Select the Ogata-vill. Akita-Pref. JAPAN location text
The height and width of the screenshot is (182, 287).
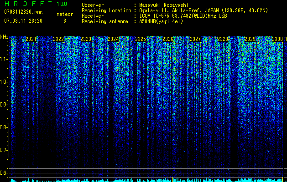[x=204, y=10]
